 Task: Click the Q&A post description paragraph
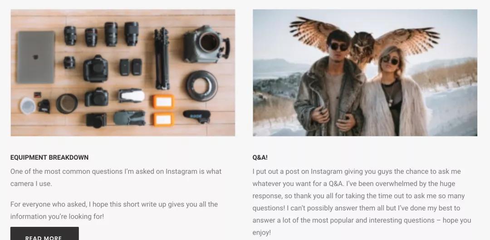[362, 202]
